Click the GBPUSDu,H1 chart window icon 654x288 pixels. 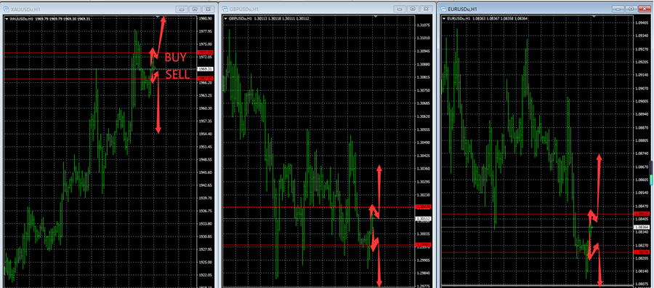click(225, 9)
